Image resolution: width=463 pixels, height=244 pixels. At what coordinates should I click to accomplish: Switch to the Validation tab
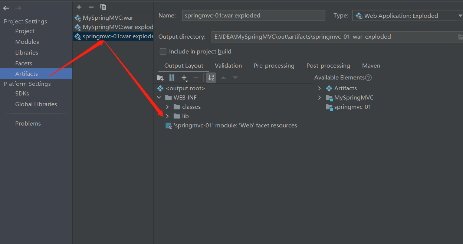point(228,66)
